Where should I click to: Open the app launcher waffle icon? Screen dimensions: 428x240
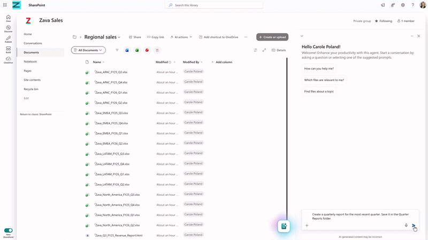[5, 5]
